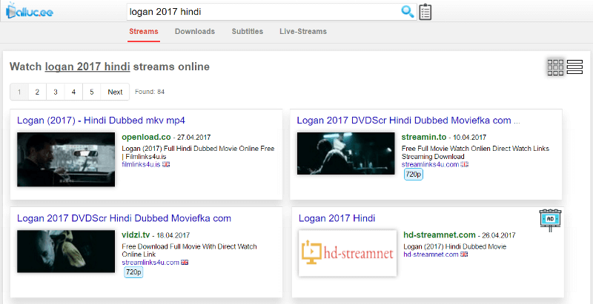Click 'Logan (2017) Hindi Dubbed Movie' description
The image size is (593, 304).
click(x=455, y=246)
